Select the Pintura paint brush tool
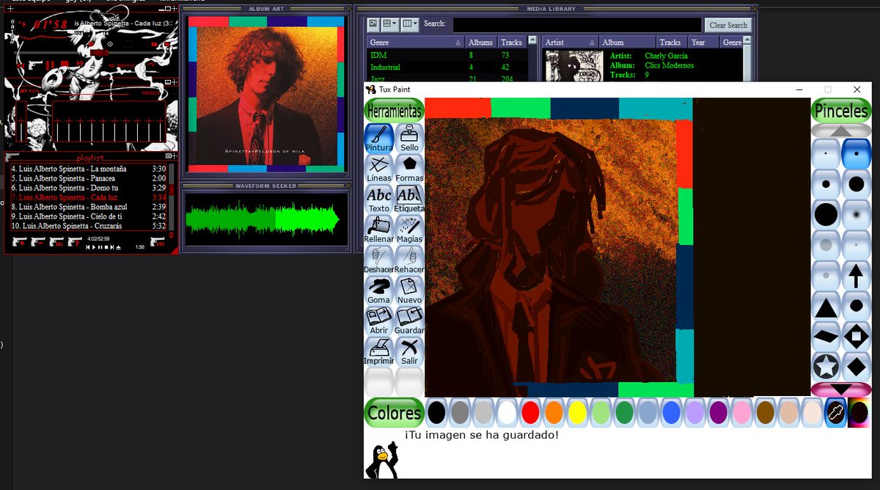 click(379, 138)
